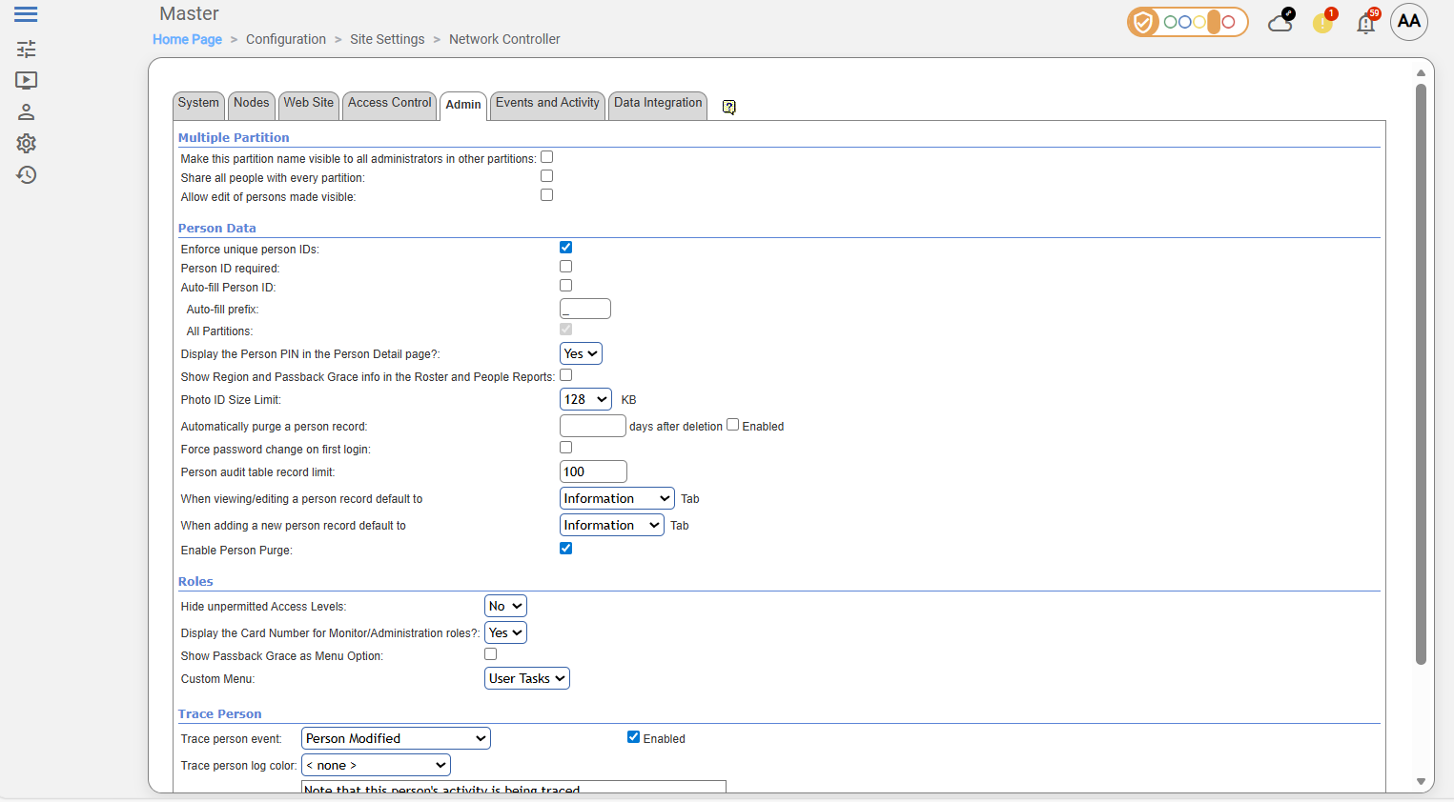Click the help icon beside the tabs

coord(728,107)
